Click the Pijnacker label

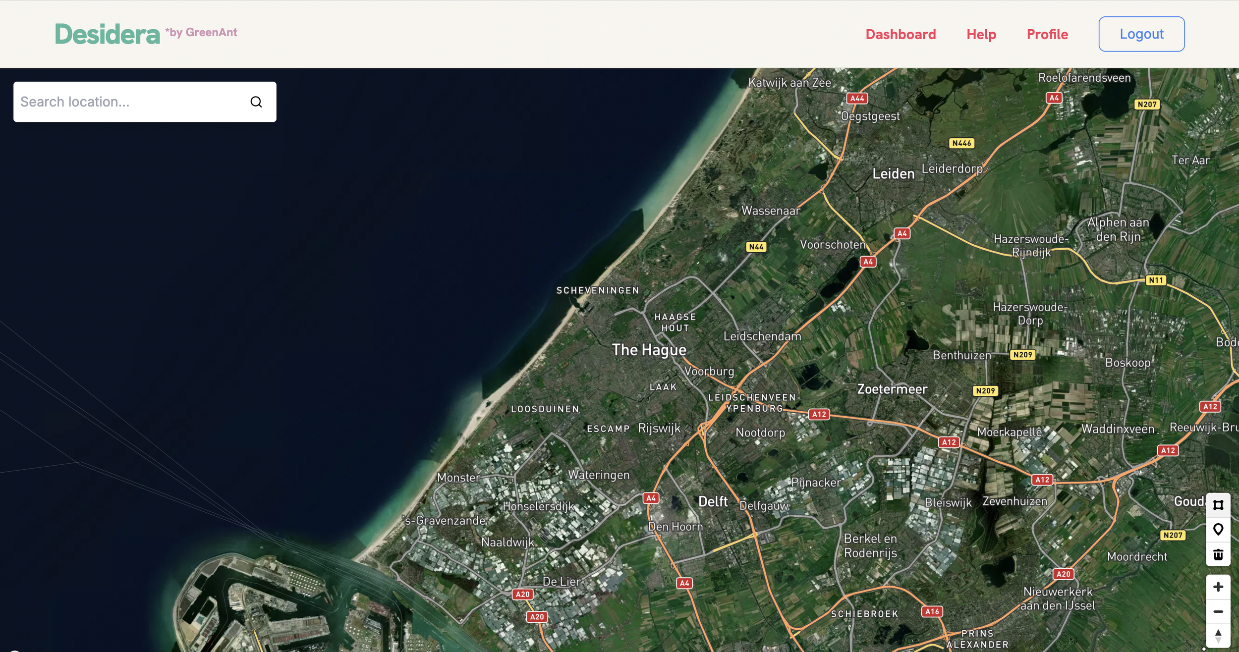(816, 483)
